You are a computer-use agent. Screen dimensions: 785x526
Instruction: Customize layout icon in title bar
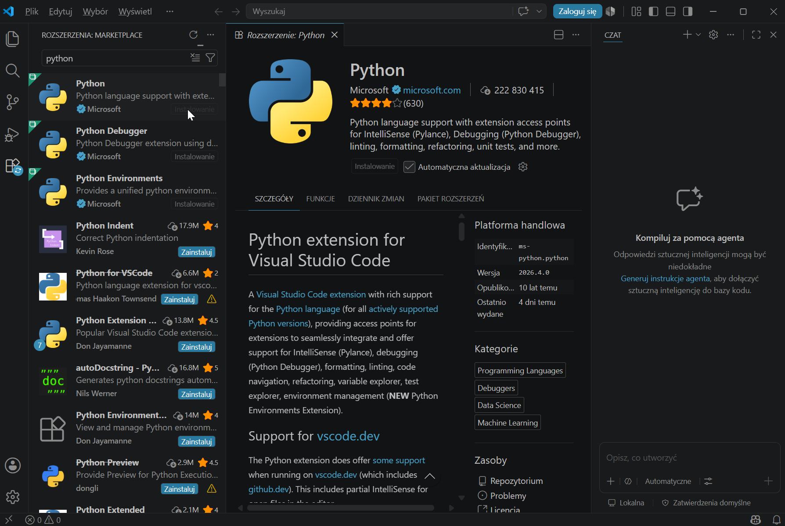coord(636,11)
